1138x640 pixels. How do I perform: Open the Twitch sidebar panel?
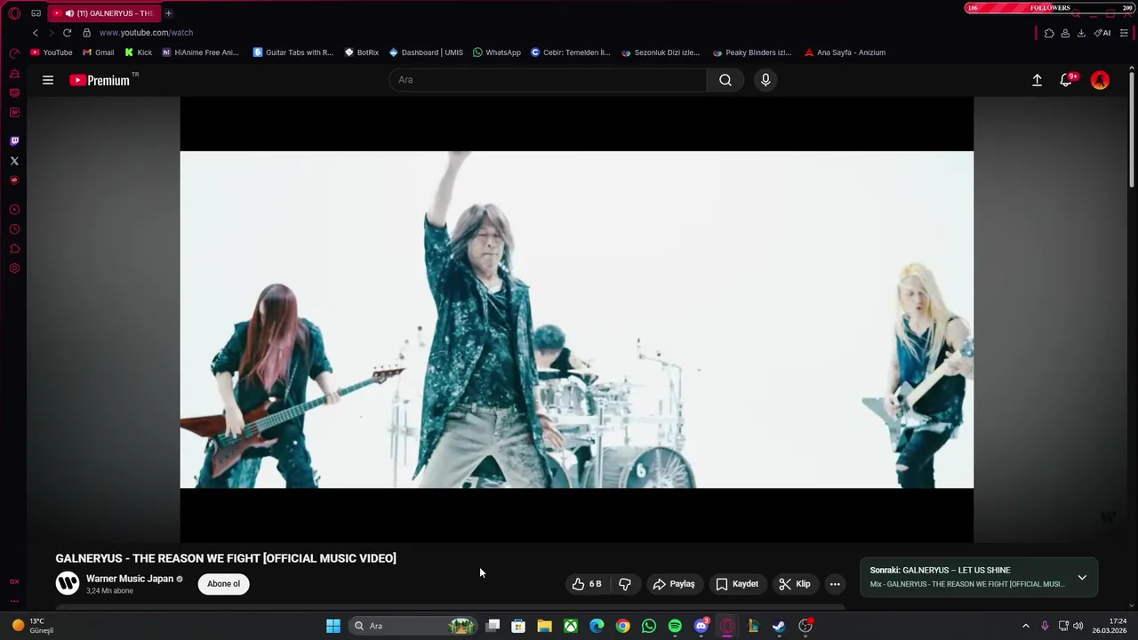click(x=14, y=141)
